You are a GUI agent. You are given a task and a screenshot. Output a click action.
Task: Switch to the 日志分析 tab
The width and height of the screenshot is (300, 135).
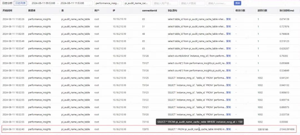[7, 3]
